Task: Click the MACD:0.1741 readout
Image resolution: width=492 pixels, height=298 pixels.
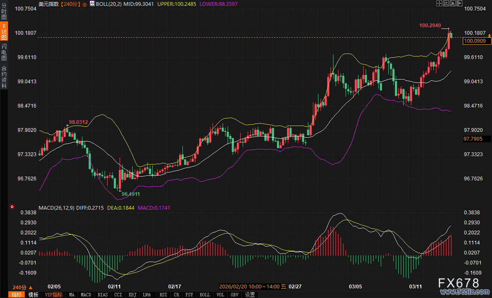Action: click(x=154, y=208)
